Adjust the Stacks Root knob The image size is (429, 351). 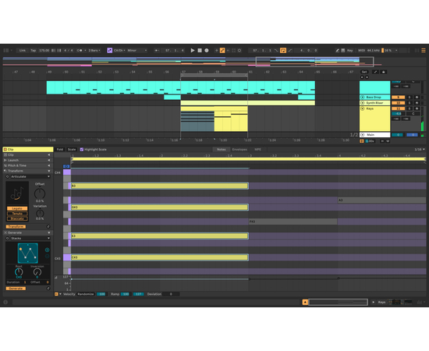(19, 272)
